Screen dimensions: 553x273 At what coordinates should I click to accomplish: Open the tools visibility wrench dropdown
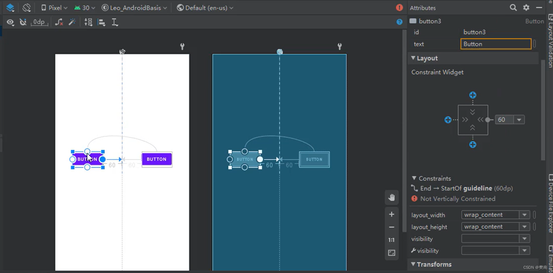524,251
